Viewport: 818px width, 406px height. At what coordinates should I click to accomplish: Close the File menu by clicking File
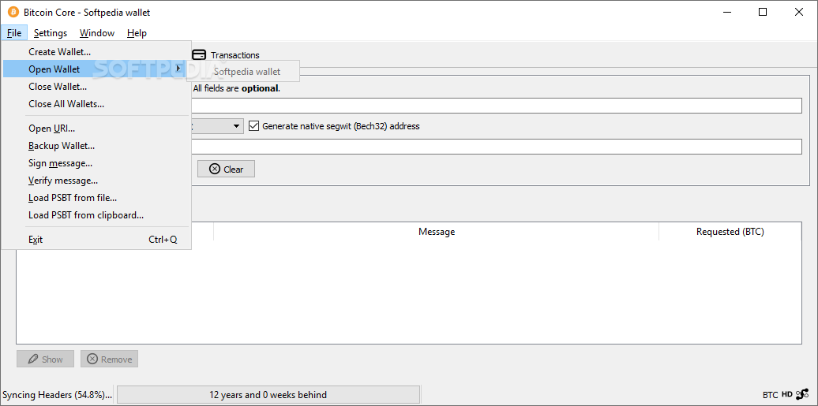[x=14, y=33]
